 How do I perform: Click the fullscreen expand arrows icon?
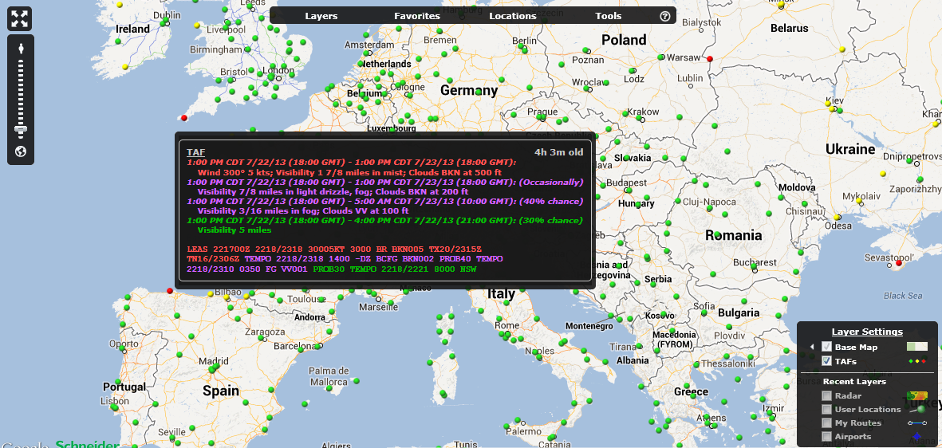(x=20, y=18)
